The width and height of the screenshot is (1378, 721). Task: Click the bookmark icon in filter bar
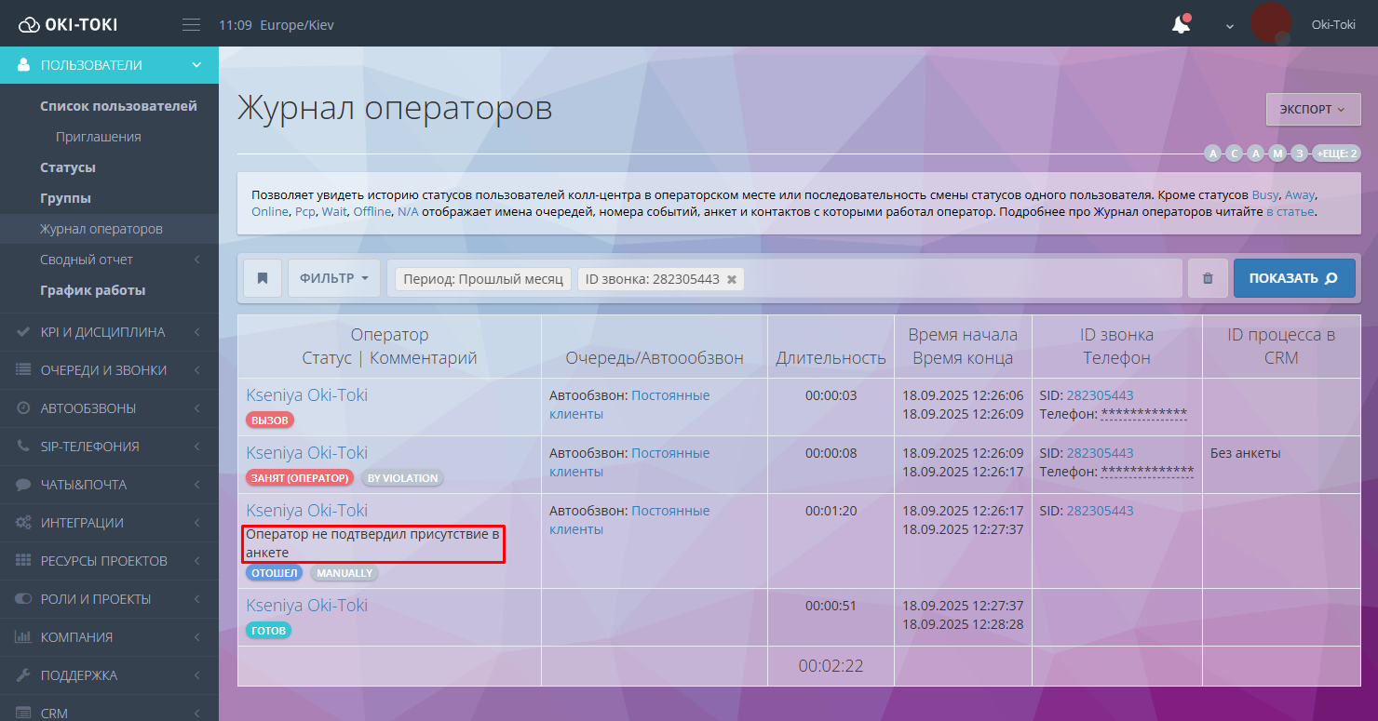click(x=263, y=278)
